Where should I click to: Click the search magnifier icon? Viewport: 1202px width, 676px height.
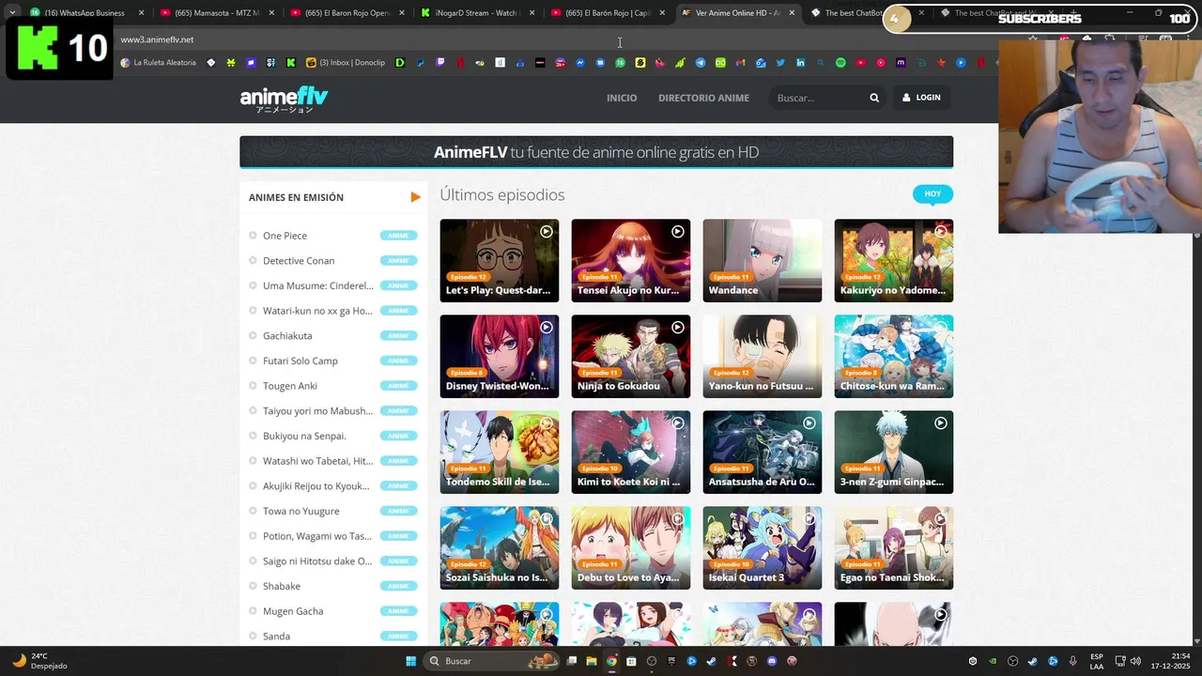(874, 98)
